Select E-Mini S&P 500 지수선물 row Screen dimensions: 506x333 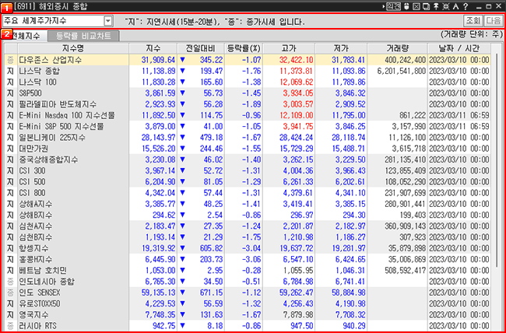pyautogui.click(x=248, y=127)
